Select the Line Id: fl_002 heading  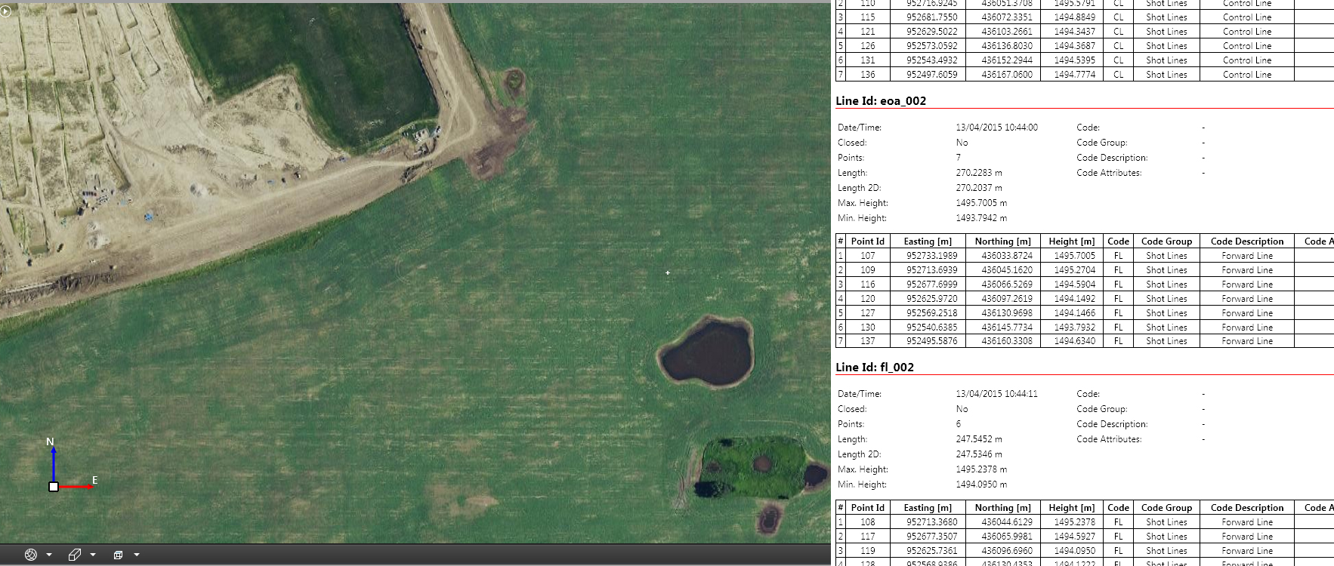click(875, 368)
